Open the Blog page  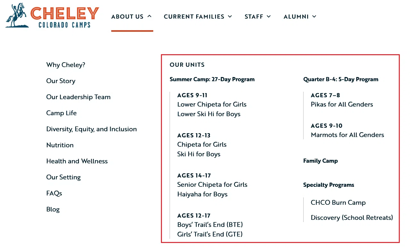tap(53, 209)
